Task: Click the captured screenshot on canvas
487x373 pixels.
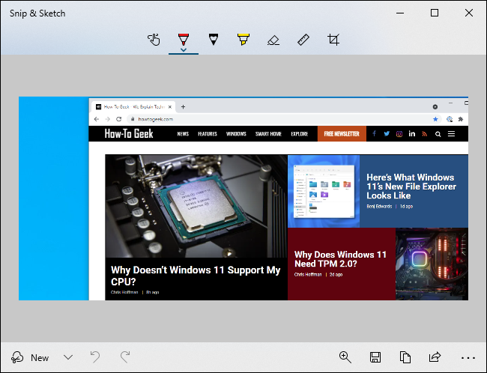Action: click(x=243, y=198)
